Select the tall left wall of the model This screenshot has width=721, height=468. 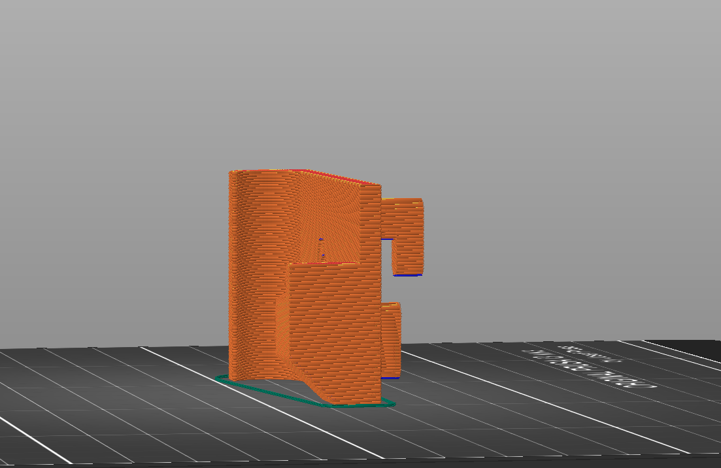(255, 275)
